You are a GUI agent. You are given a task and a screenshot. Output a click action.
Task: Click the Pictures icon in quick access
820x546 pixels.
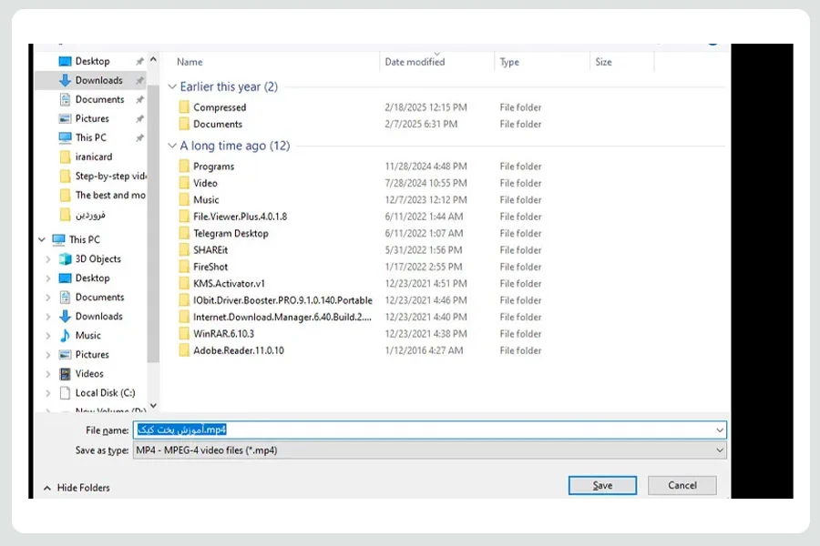pyautogui.click(x=65, y=118)
